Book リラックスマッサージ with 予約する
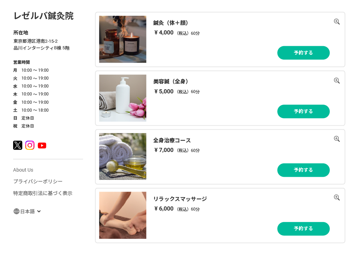This screenshot has height=255, width=358. [303, 228]
